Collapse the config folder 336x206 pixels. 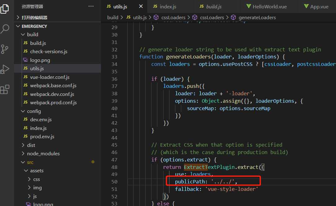click(57, 111)
